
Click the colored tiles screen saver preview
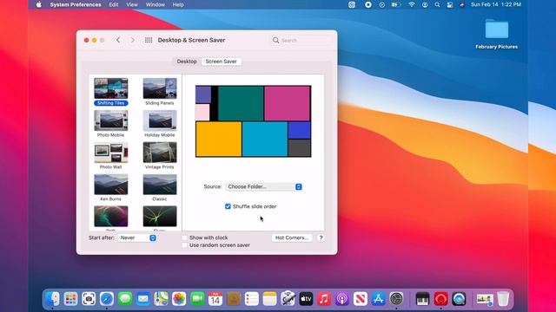coord(253,121)
